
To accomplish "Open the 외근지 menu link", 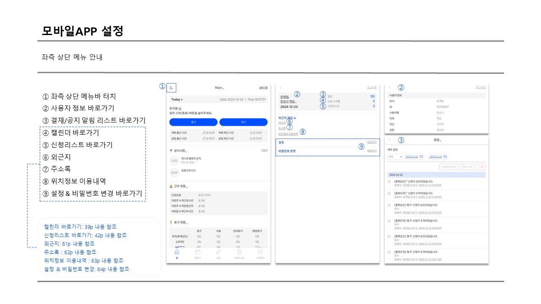I will (282, 122).
